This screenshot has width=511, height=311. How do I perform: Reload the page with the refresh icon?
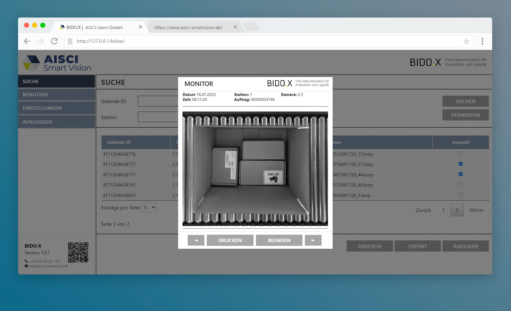[54, 41]
